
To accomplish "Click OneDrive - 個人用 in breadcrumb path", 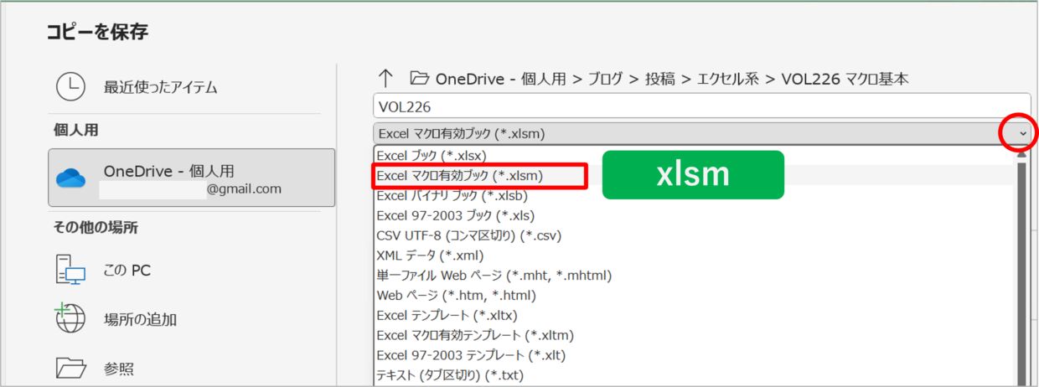I will pyautogui.click(x=501, y=79).
